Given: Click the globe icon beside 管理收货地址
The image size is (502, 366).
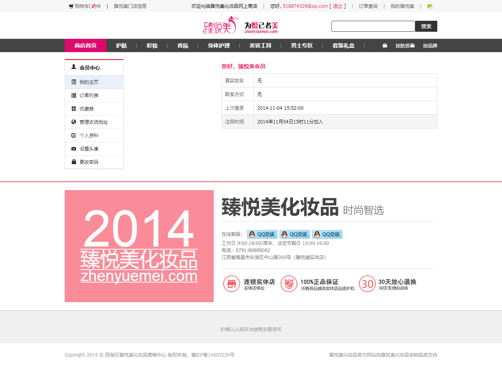Looking at the screenshot, I should 74,122.
